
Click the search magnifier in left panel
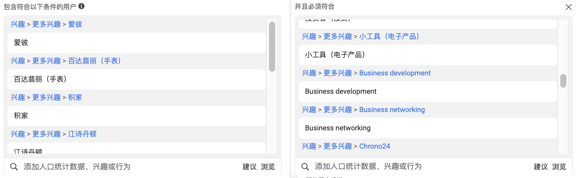[x=14, y=167]
